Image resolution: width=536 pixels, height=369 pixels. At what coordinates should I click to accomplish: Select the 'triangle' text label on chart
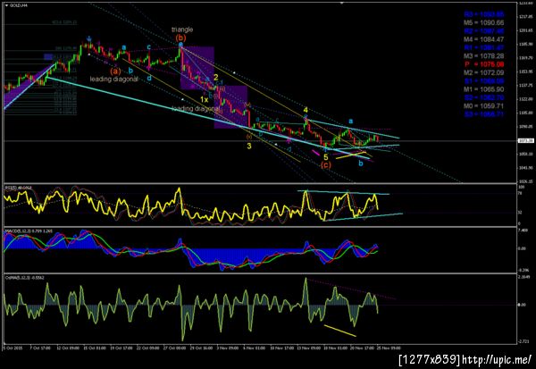[182, 29]
